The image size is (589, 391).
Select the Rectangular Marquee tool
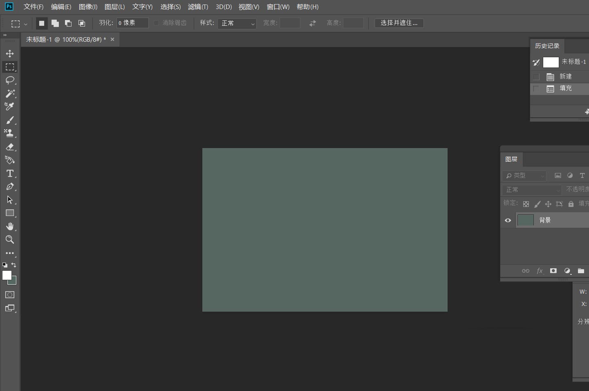pyautogui.click(x=10, y=67)
